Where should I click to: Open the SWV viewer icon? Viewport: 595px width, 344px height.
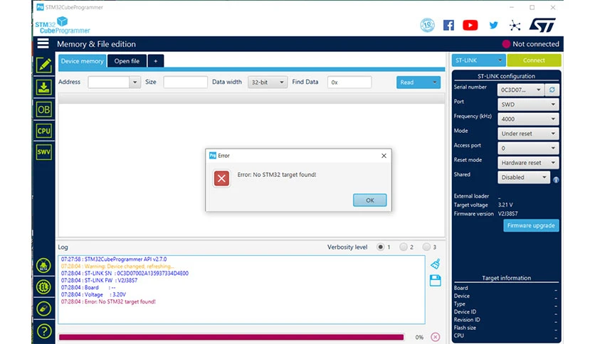click(x=44, y=152)
